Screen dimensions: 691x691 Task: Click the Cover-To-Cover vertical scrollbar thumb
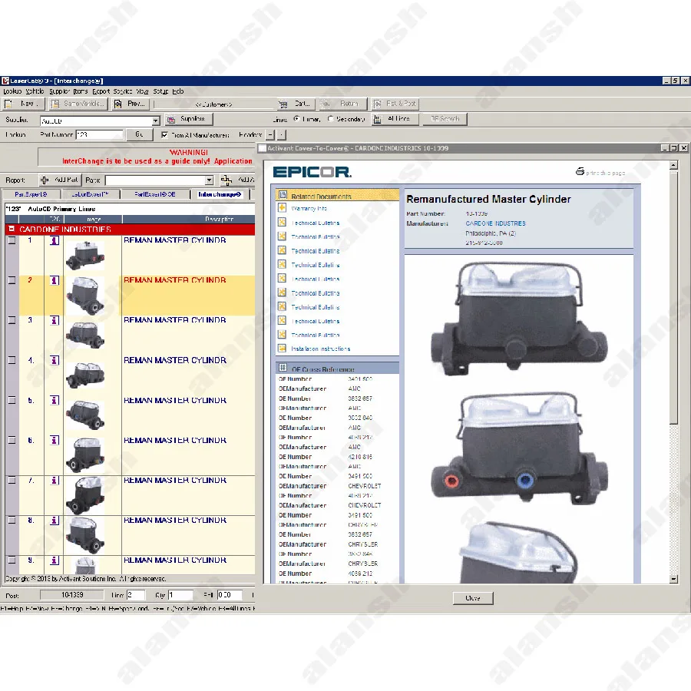pyautogui.click(x=673, y=297)
